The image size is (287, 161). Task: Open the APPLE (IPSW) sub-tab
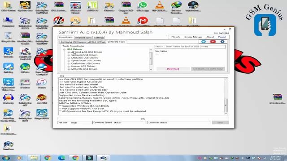(x=96, y=42)
